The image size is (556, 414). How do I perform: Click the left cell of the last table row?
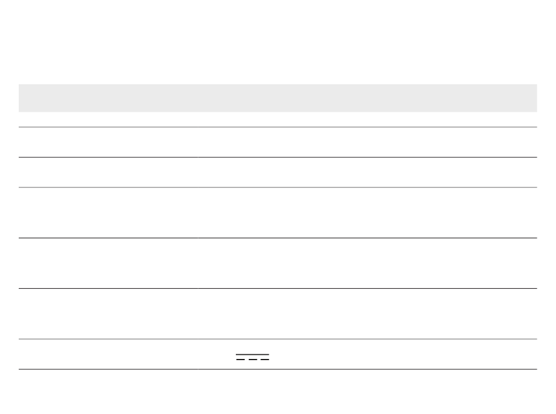pyautogui.click(x=108, y=354)
